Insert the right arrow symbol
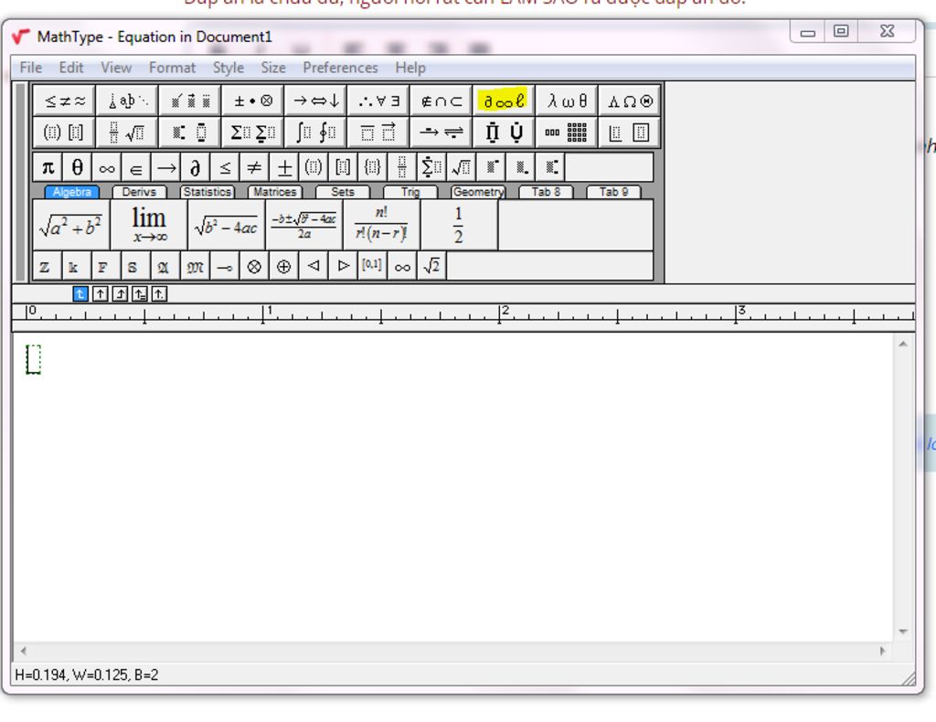Screen dimensions: 936x722 tap(166, 167)
